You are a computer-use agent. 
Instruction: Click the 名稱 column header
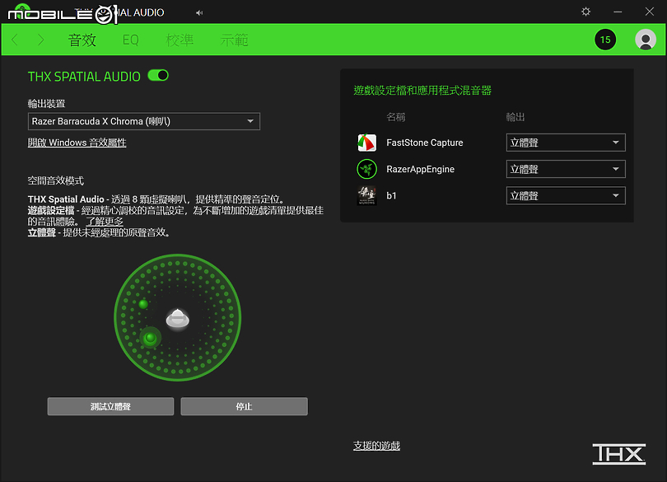click(x=395, y=117)
